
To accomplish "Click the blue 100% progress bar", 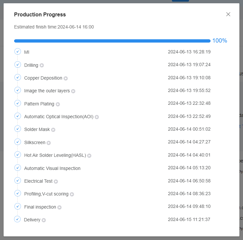I will pyautogui.click(x=112, y=41).
